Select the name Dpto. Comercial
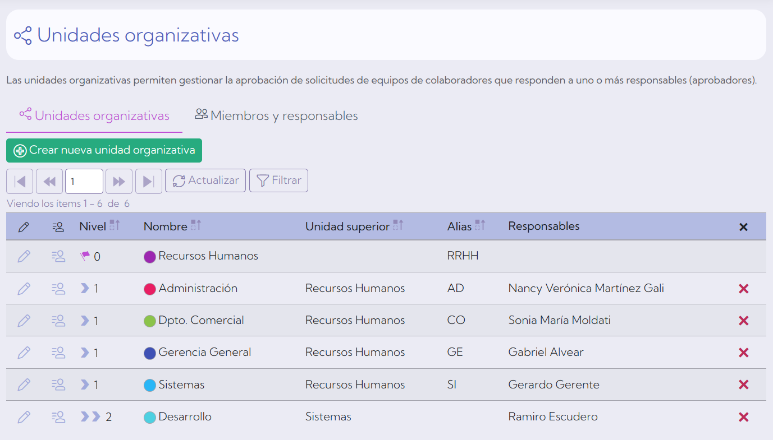 coord(202,320)
